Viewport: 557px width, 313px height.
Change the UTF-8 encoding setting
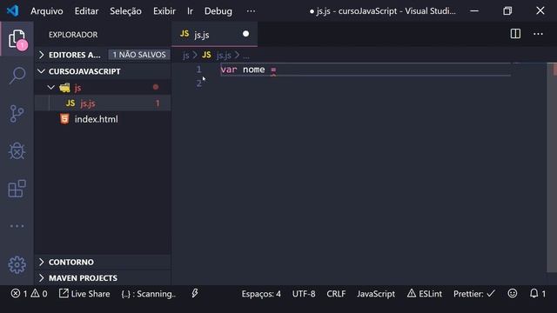304,294
